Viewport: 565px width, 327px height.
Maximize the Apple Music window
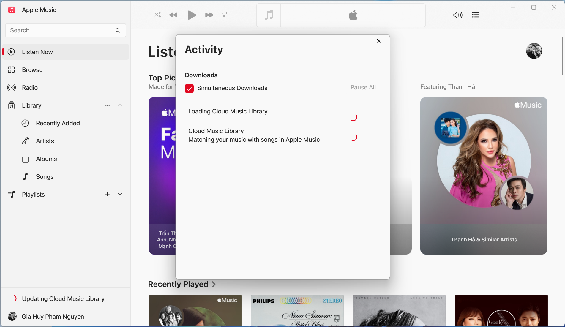coord(534,7)
